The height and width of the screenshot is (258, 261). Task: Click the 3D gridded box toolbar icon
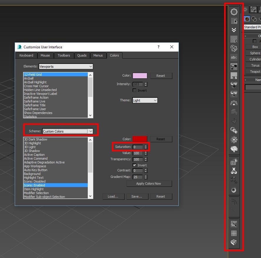click(x=234, y=242)
